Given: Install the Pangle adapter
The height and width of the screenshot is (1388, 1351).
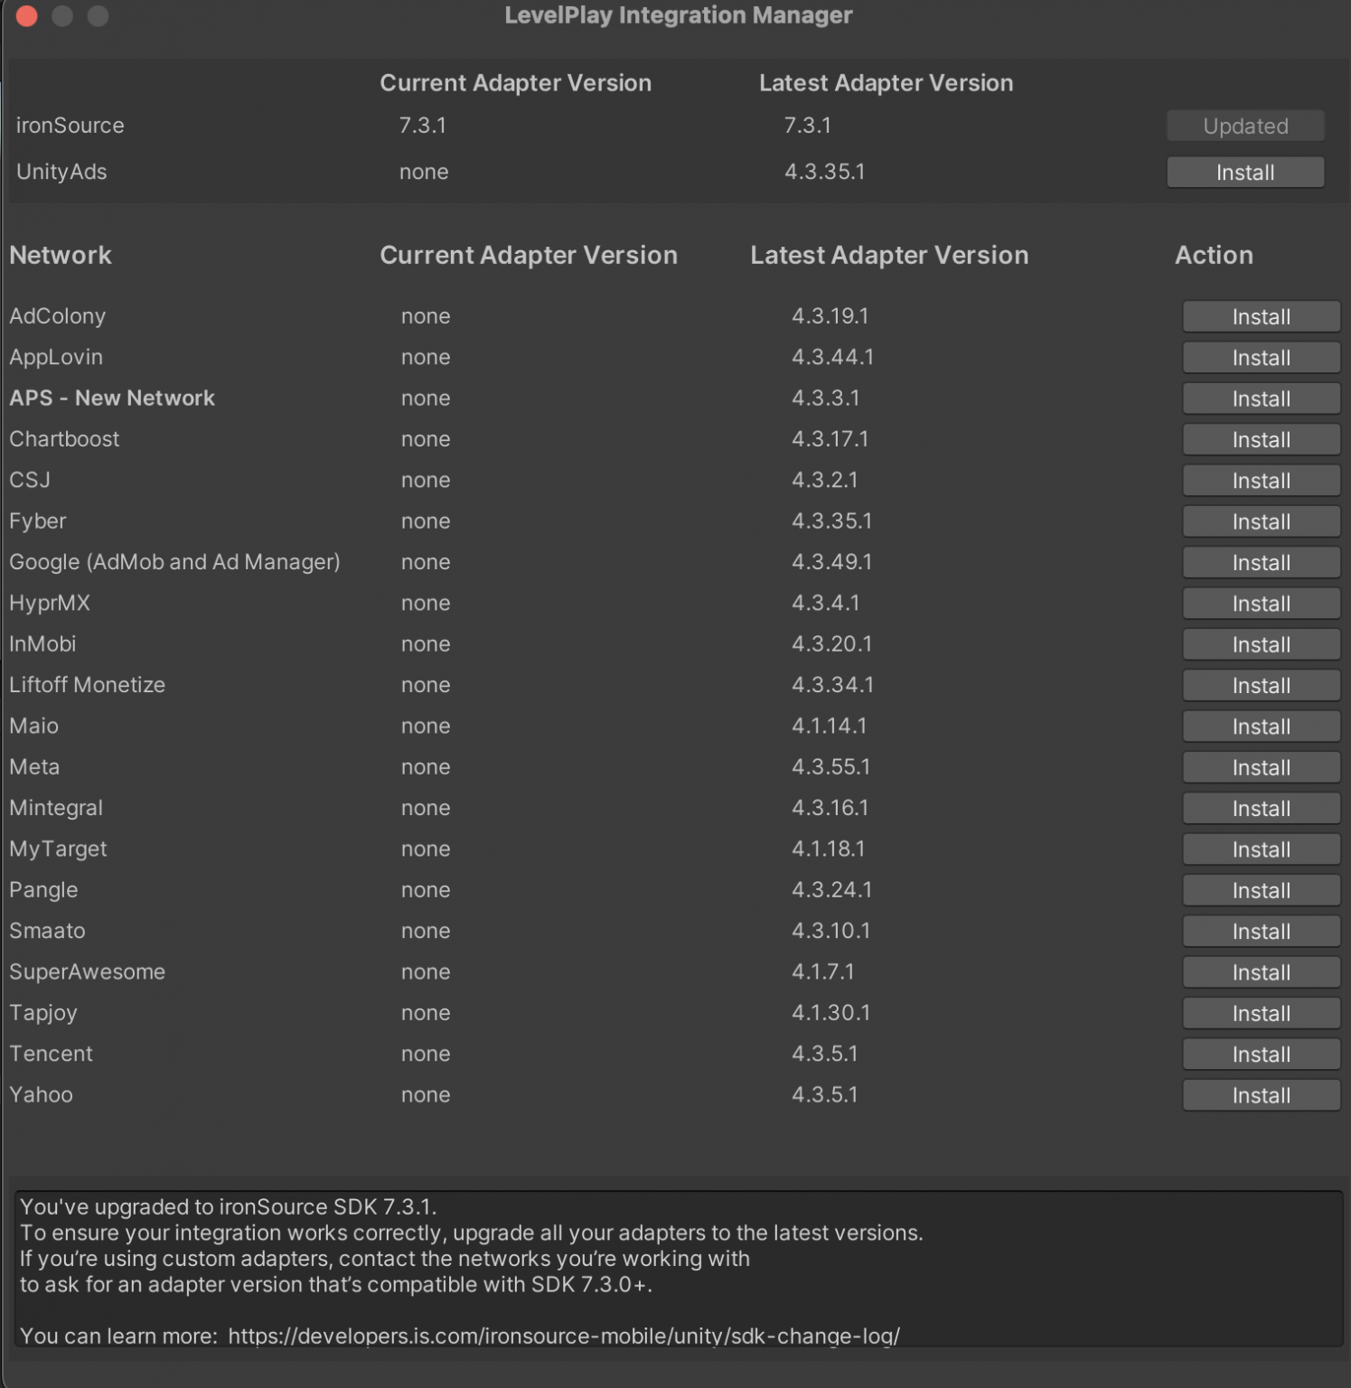Looking at the screenshot, I should click(1261, 890).
